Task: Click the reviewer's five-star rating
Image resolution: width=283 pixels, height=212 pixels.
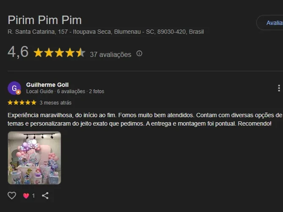Action: pyautogui.click(x=22, y=103)
